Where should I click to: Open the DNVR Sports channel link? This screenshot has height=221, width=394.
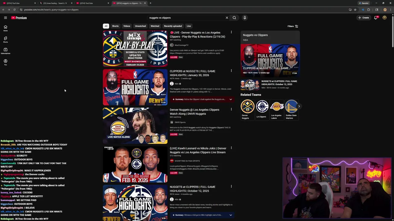(x=180, y=122)
